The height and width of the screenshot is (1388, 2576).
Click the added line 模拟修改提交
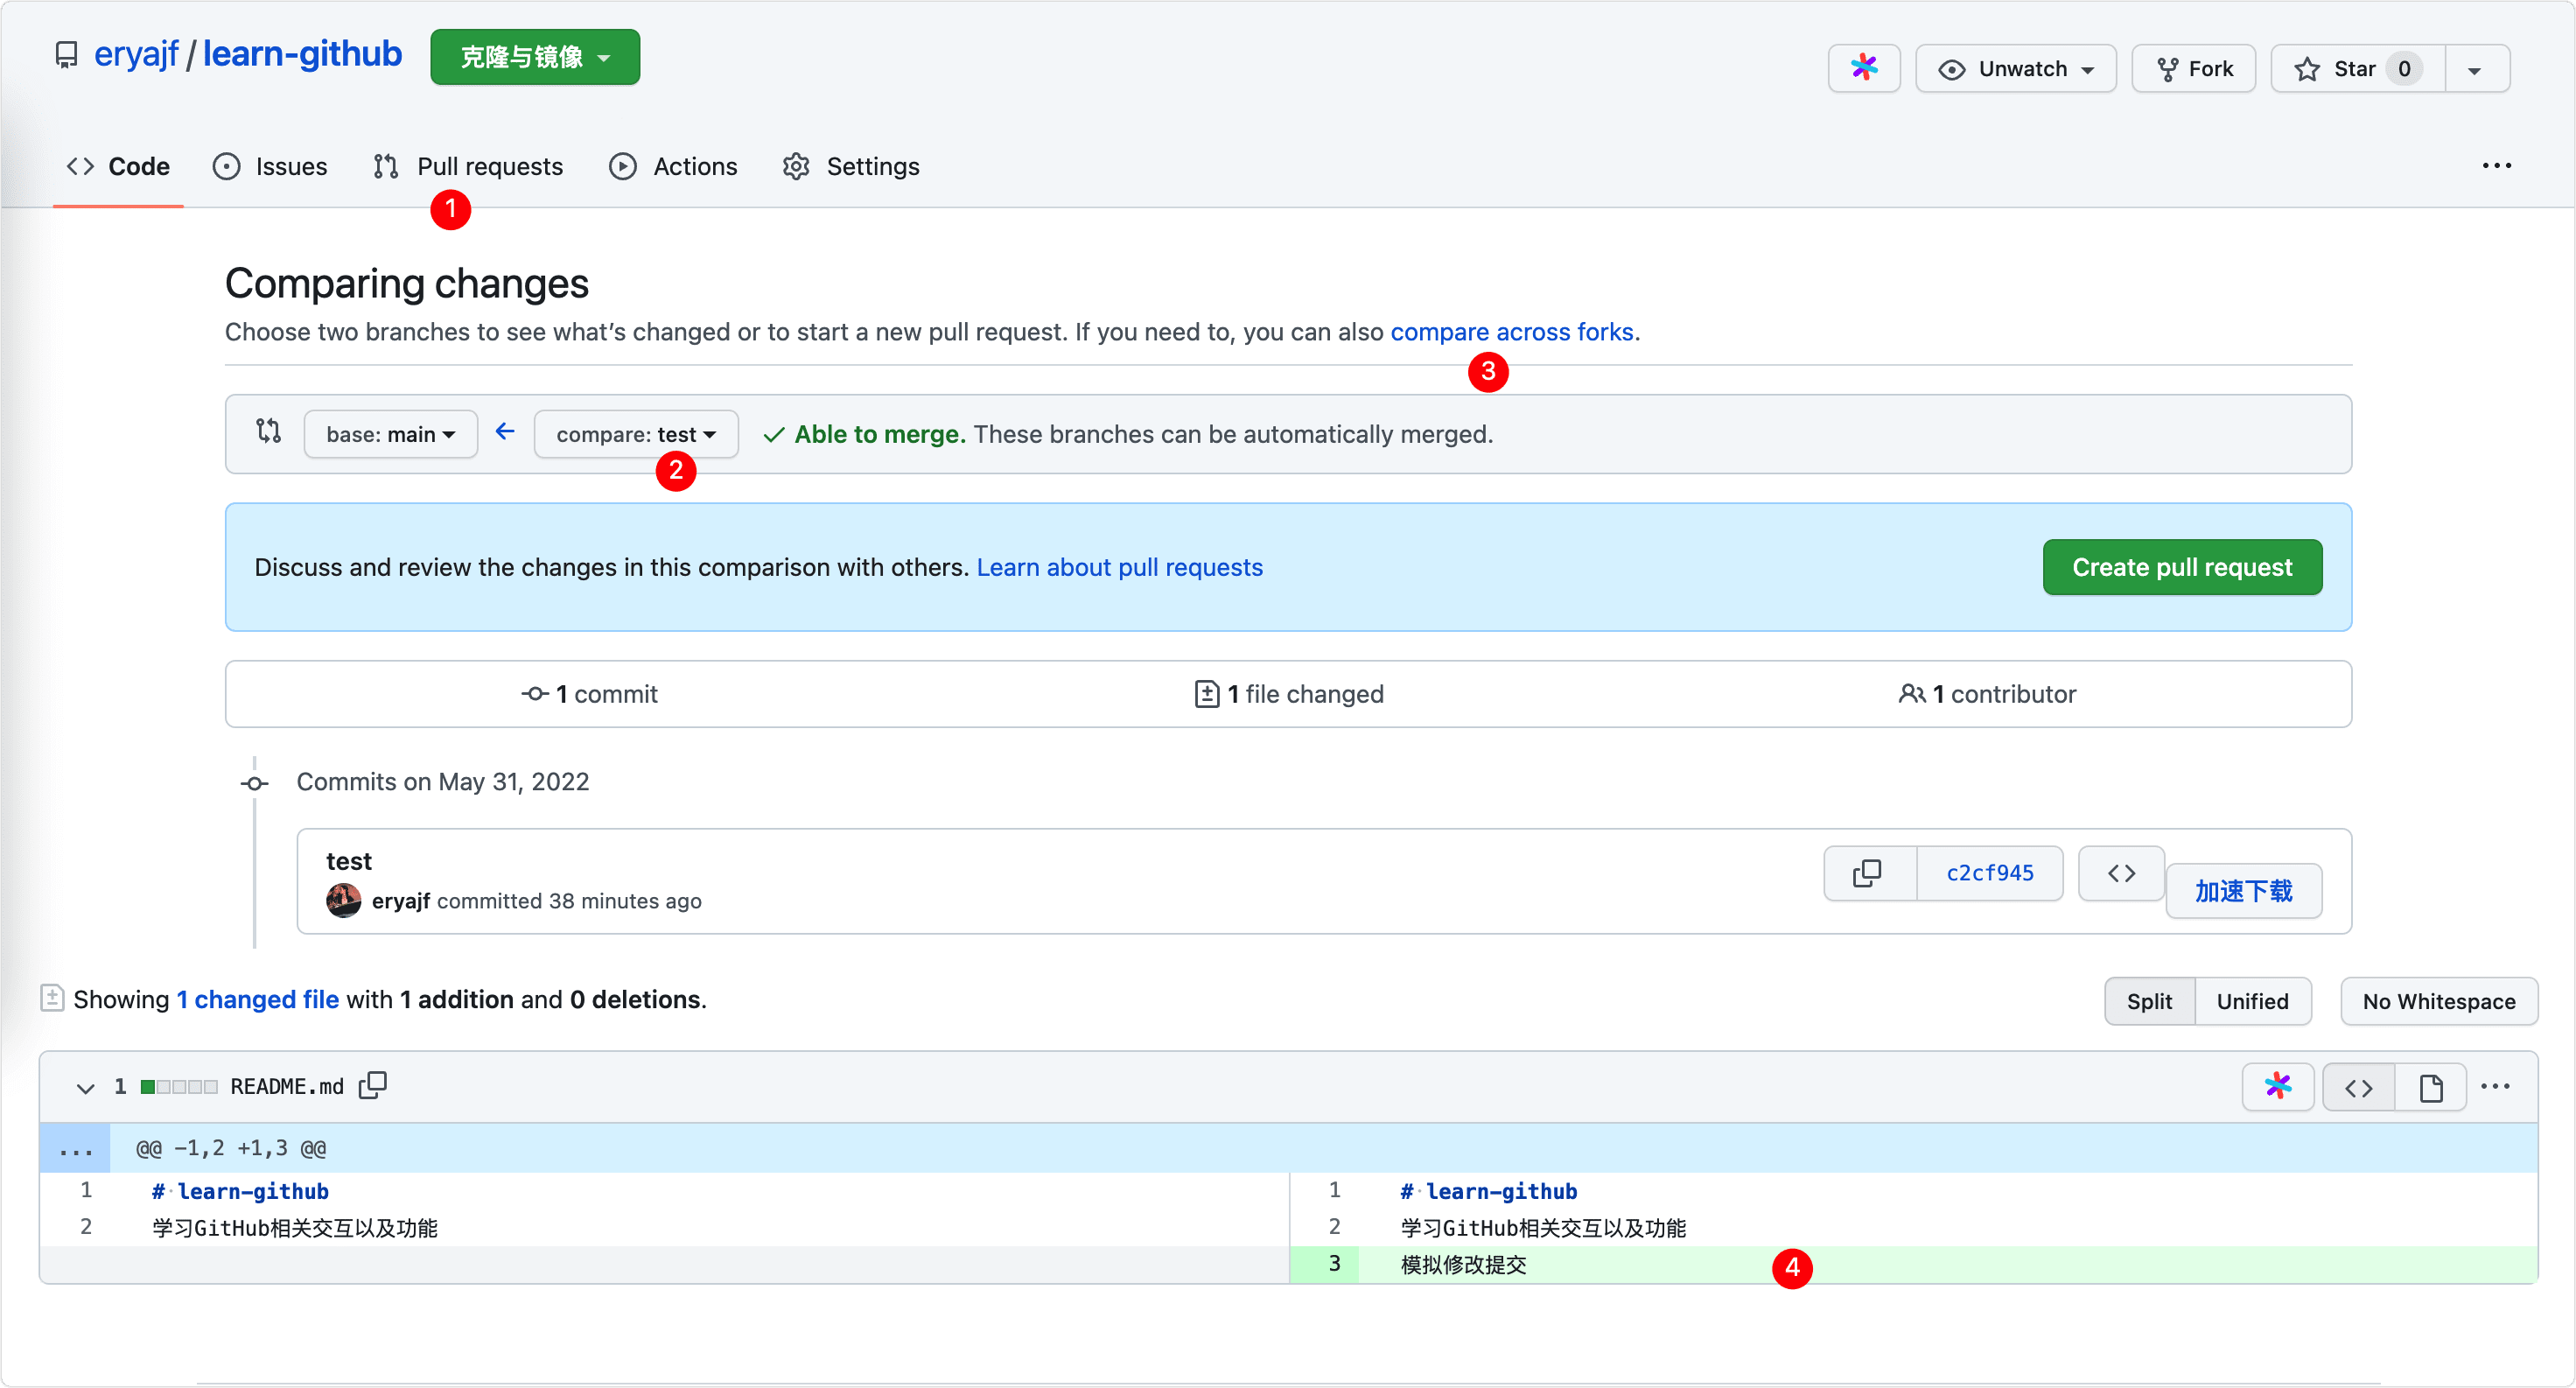(1463, 1264)
